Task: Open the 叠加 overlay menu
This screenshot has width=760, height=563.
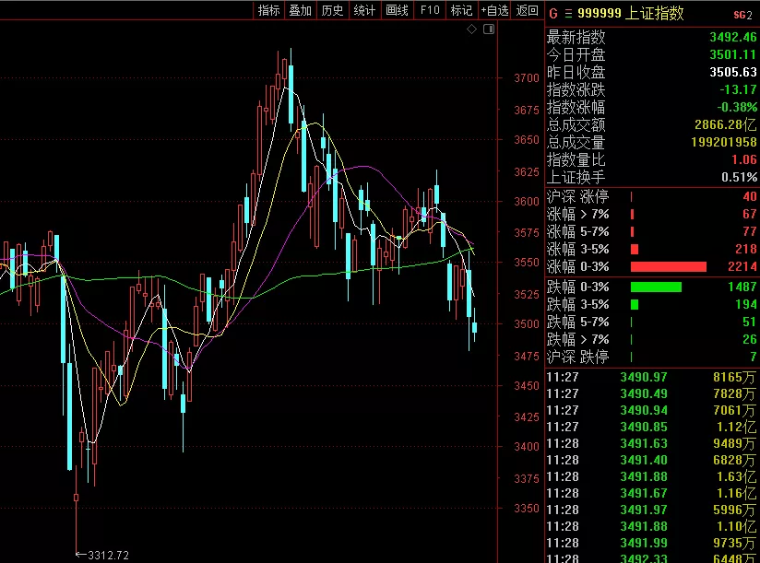Action: coord(301,10)
